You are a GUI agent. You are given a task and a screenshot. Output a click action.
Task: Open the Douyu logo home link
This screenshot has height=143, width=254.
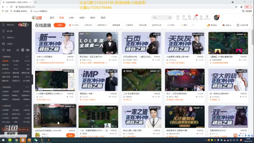[37, 18]
